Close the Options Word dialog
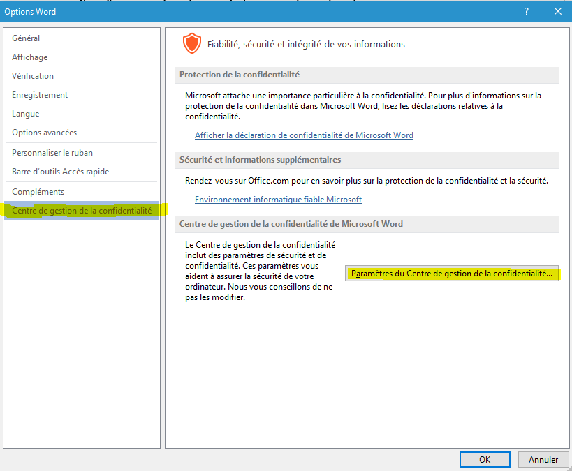This screenshot has width=572, height=471. coord(557,11)
